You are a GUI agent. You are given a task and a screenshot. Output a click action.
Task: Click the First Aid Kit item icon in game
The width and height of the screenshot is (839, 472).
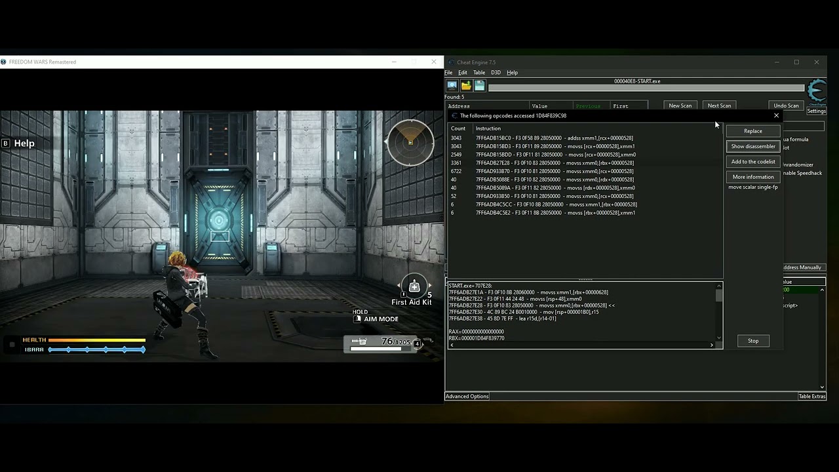[414, 286]
